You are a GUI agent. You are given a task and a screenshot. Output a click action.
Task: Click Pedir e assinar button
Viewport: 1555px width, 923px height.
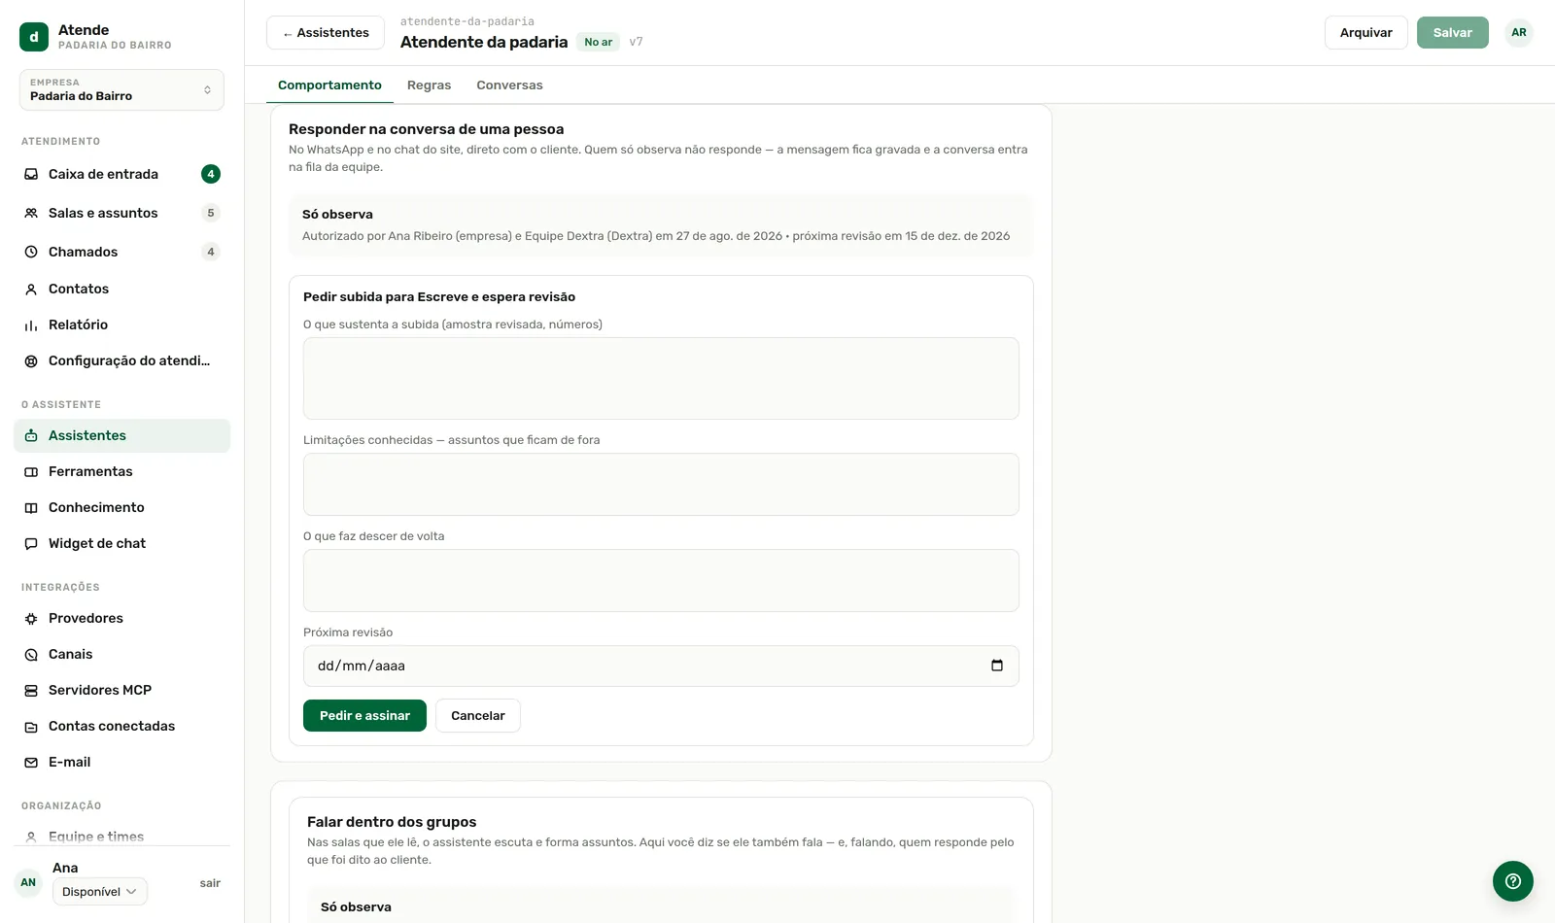[x=364, y=715]
